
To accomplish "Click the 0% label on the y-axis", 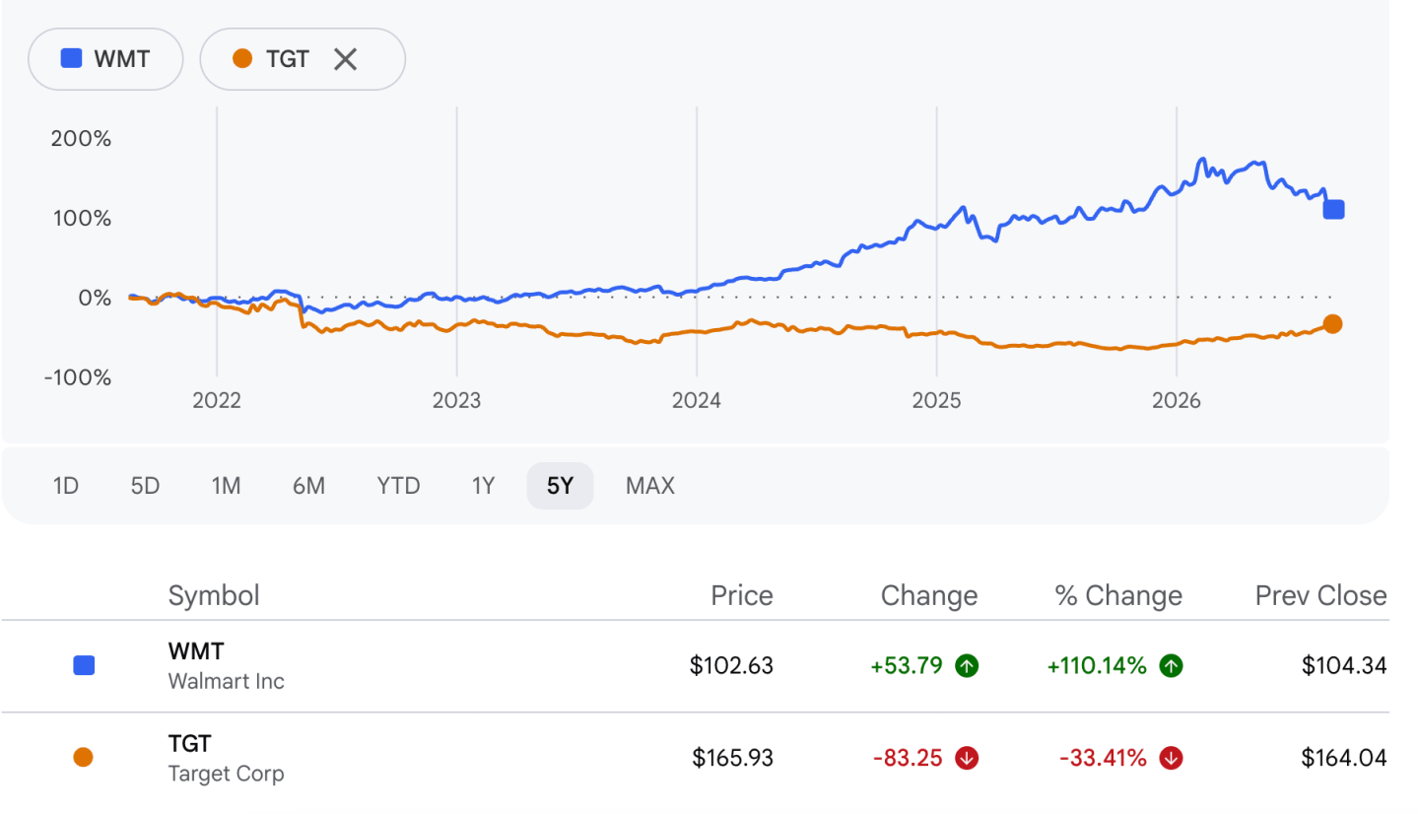I will click(95, 298).
